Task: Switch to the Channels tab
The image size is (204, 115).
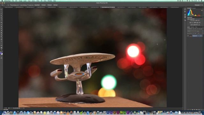Action: click(x=193, y=27)
